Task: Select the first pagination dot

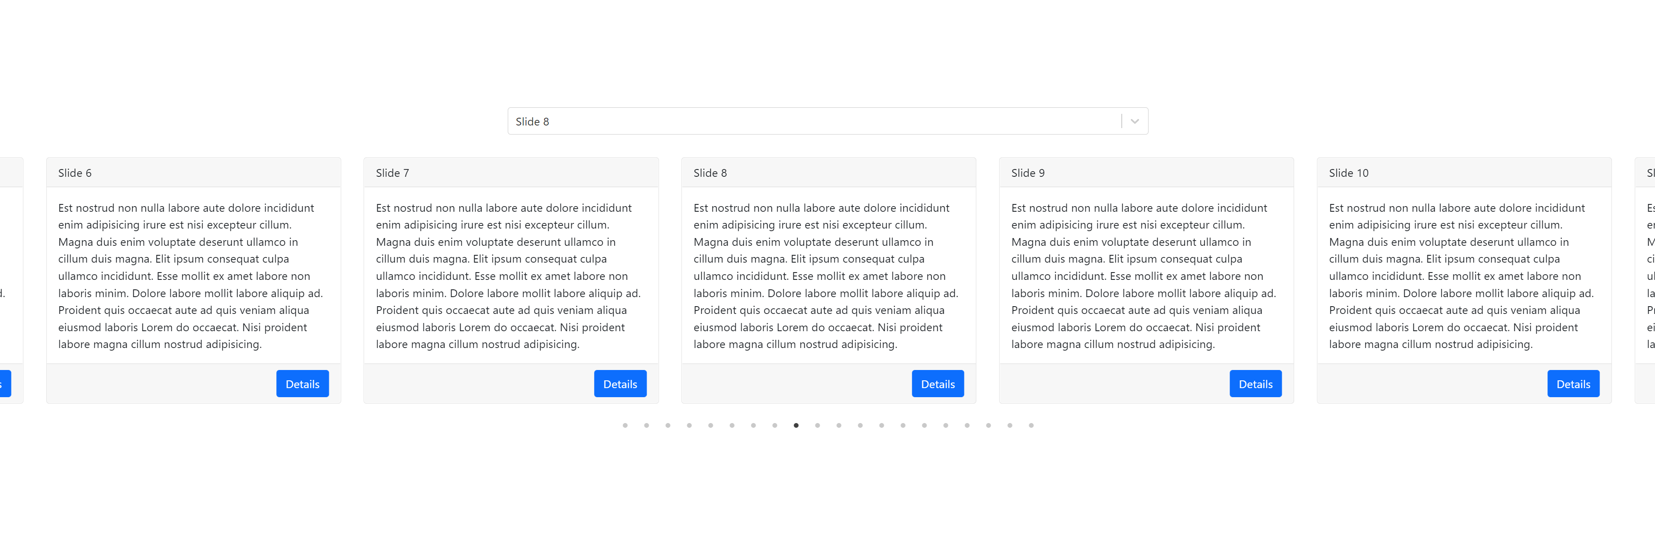Action: pos(625,425)
